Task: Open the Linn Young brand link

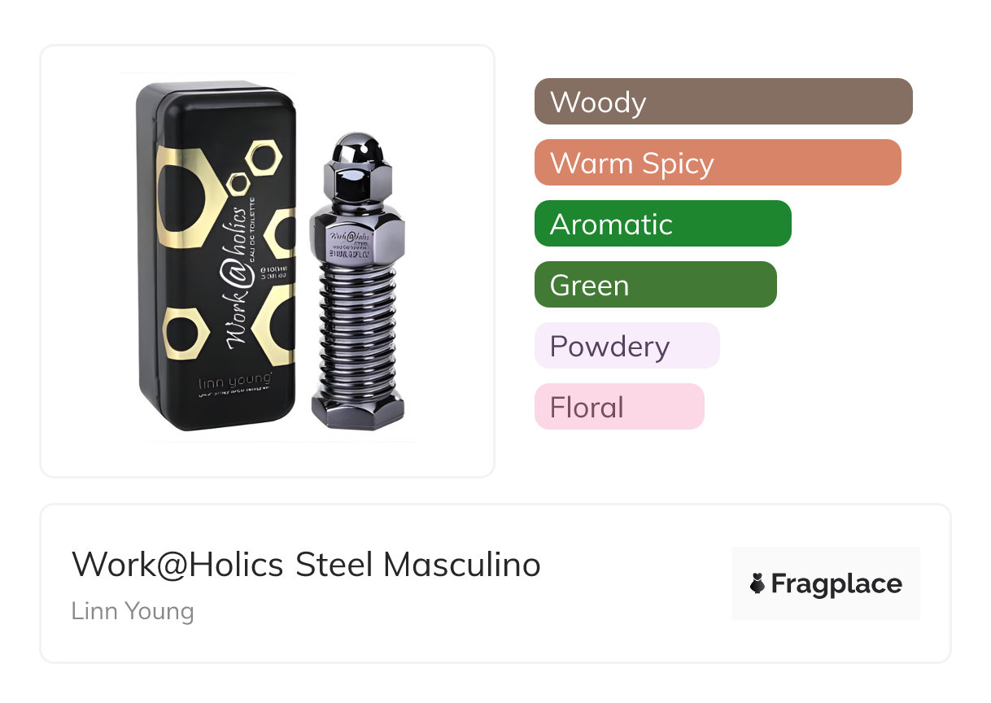Action: [133, 611]
